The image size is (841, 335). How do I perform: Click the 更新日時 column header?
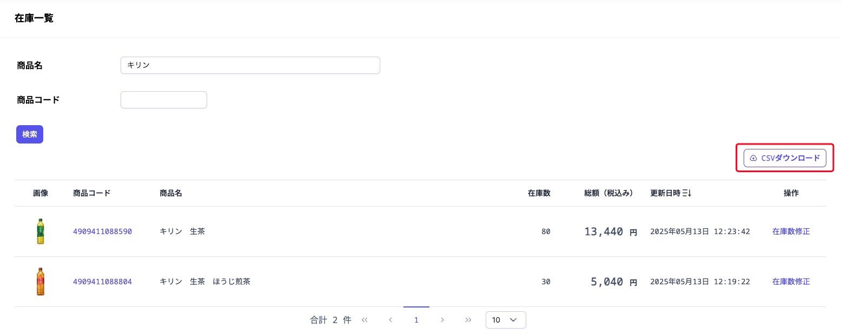(x=665, y=193)
